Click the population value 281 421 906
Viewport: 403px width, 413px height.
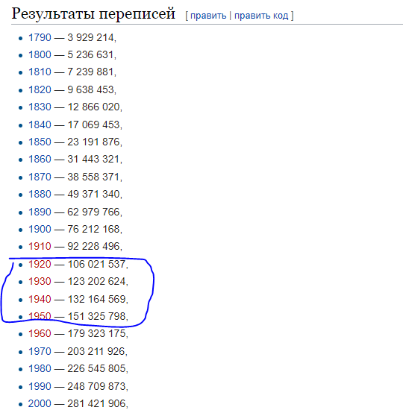[96, 403]
